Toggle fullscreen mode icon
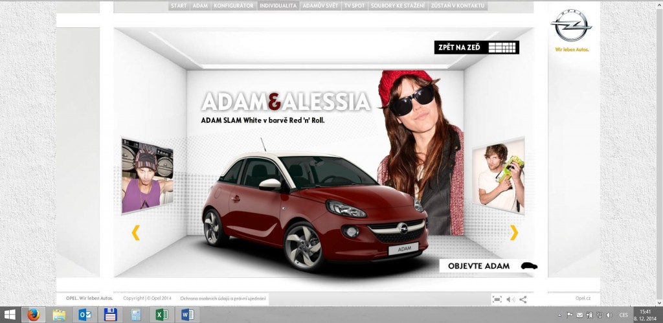The image size is (663, 323). [497, 299]
